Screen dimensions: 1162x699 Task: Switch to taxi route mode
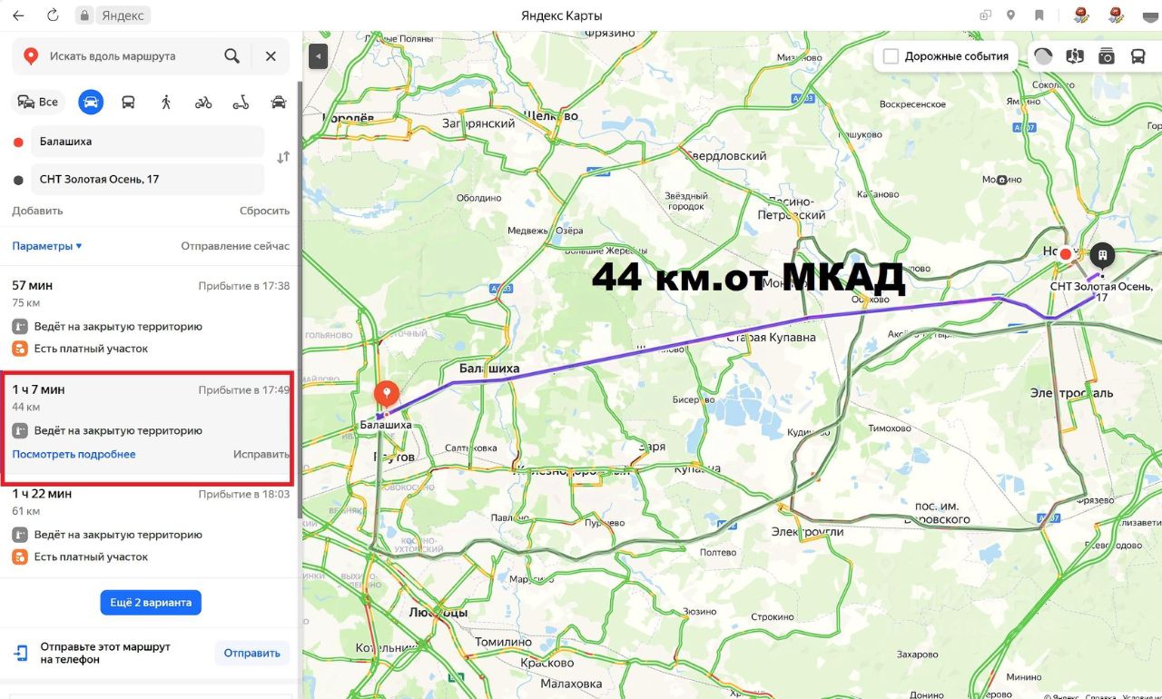point(279,102)
